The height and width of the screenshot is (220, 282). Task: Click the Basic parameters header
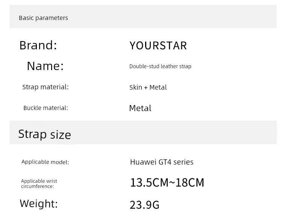click(x=43, y=18)
